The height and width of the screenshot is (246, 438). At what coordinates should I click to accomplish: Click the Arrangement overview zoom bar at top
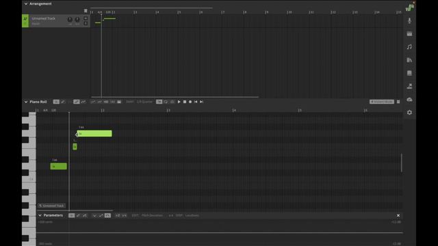pyautogui.click(x=151, y=8)
